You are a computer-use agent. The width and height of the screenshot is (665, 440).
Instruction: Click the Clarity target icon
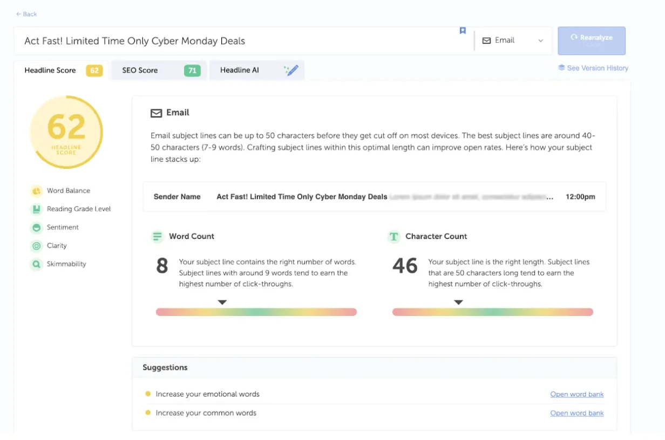[36, 246]
